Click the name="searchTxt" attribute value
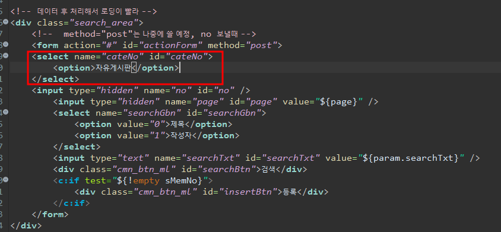Viewport: 501px width, 232px height. click(x=211, y=158)
